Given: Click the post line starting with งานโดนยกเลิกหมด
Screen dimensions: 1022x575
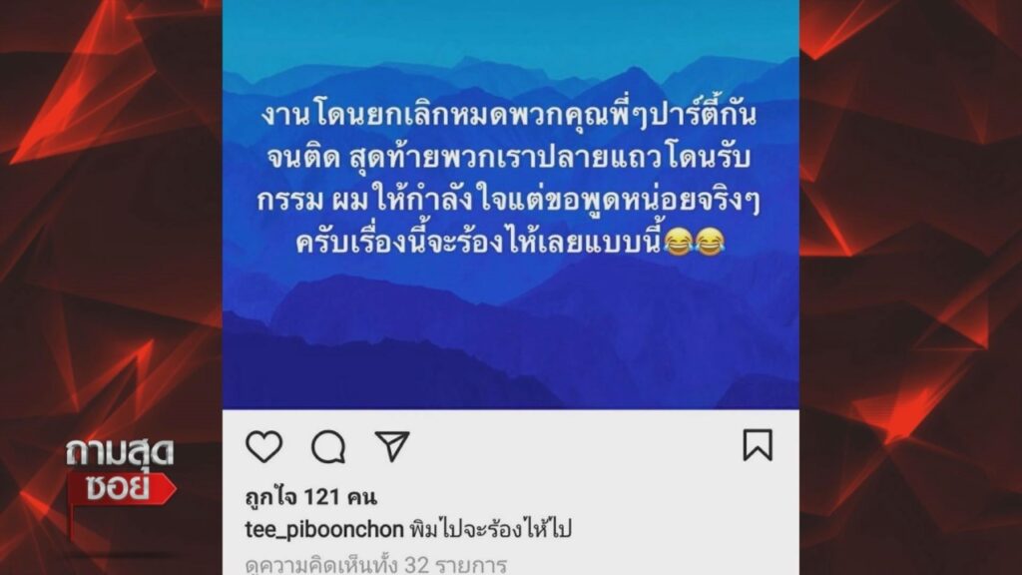Looking at the screenshot, I should 509,115.
